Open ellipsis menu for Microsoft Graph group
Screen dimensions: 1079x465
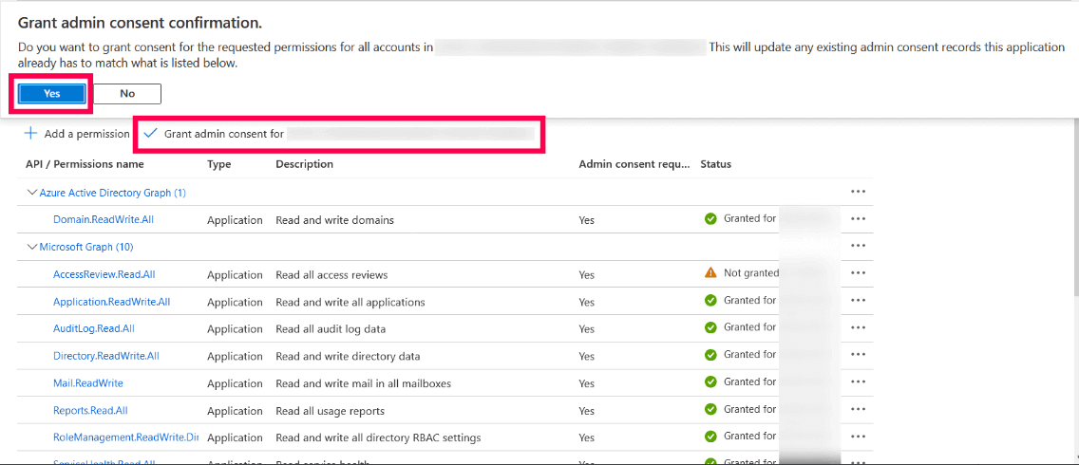pos(859,246)
